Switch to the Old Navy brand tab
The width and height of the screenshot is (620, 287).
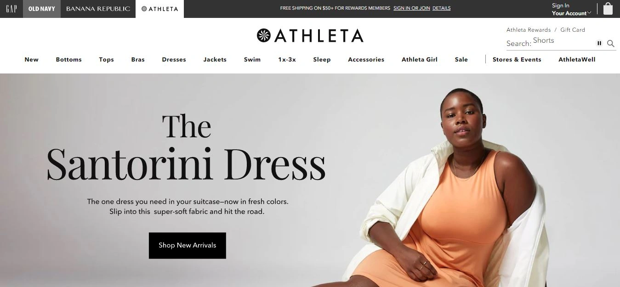[42, 9]
